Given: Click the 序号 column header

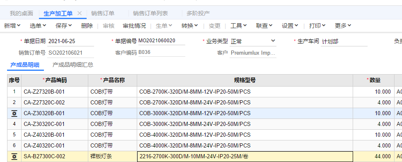Looking at the screenshot, I should tap(14, 80).
